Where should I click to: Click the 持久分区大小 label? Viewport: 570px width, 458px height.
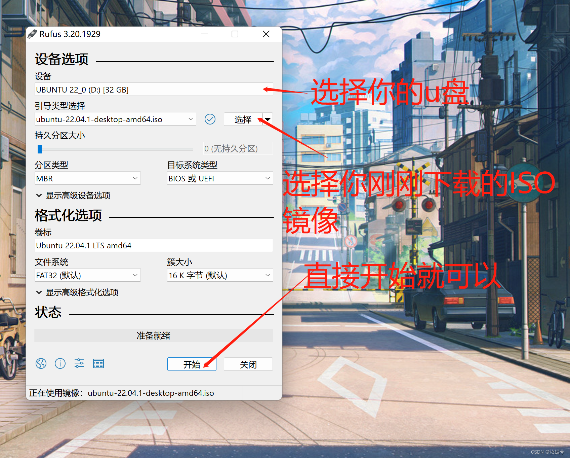(x=60, y=136)
